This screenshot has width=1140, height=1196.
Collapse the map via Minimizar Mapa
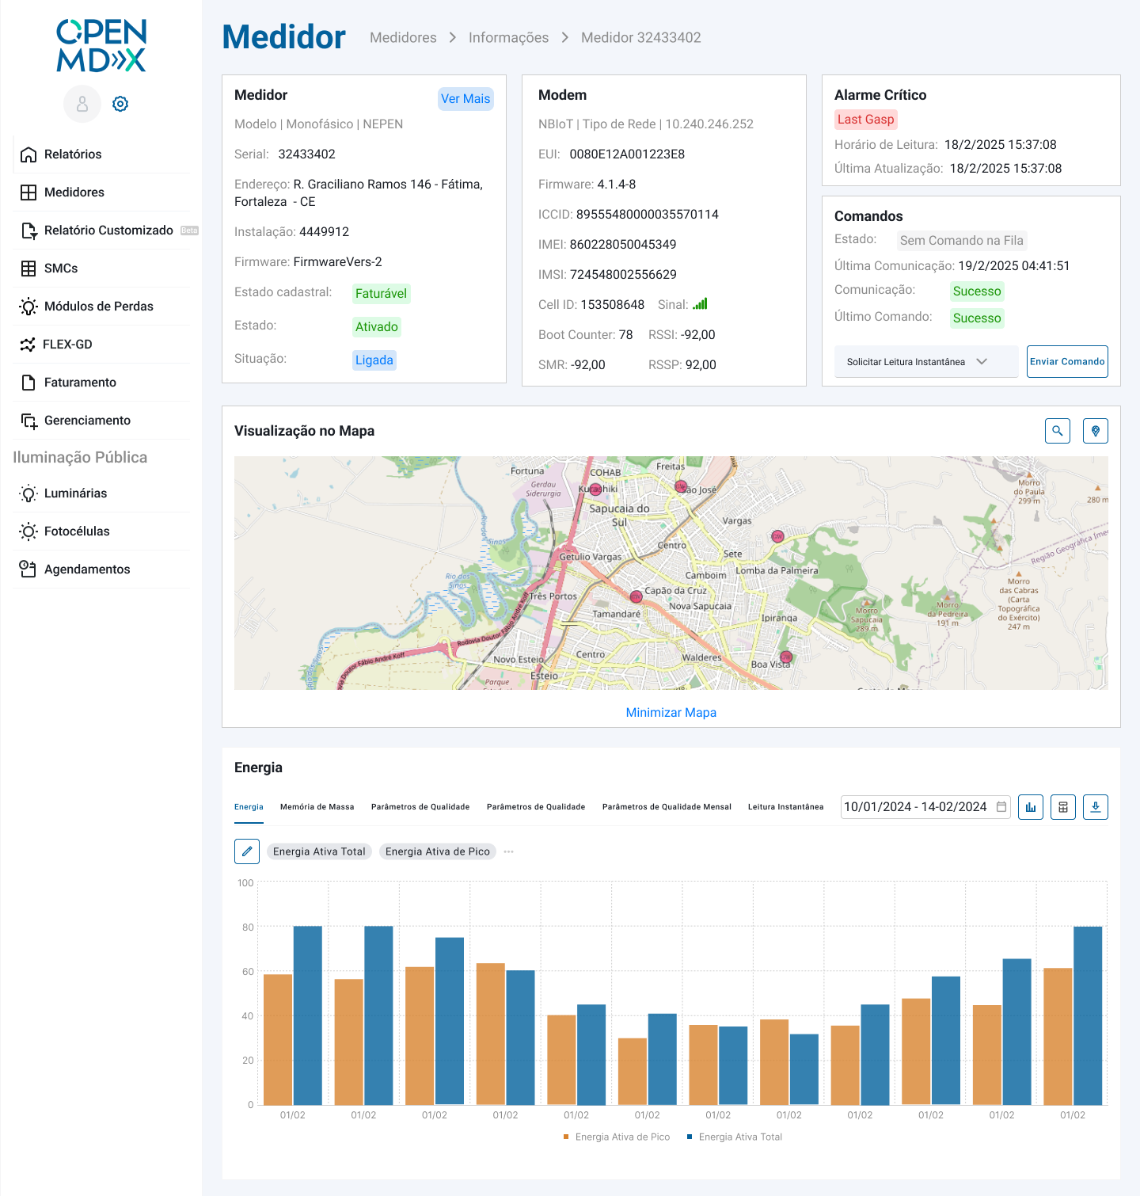coord(671,713)
